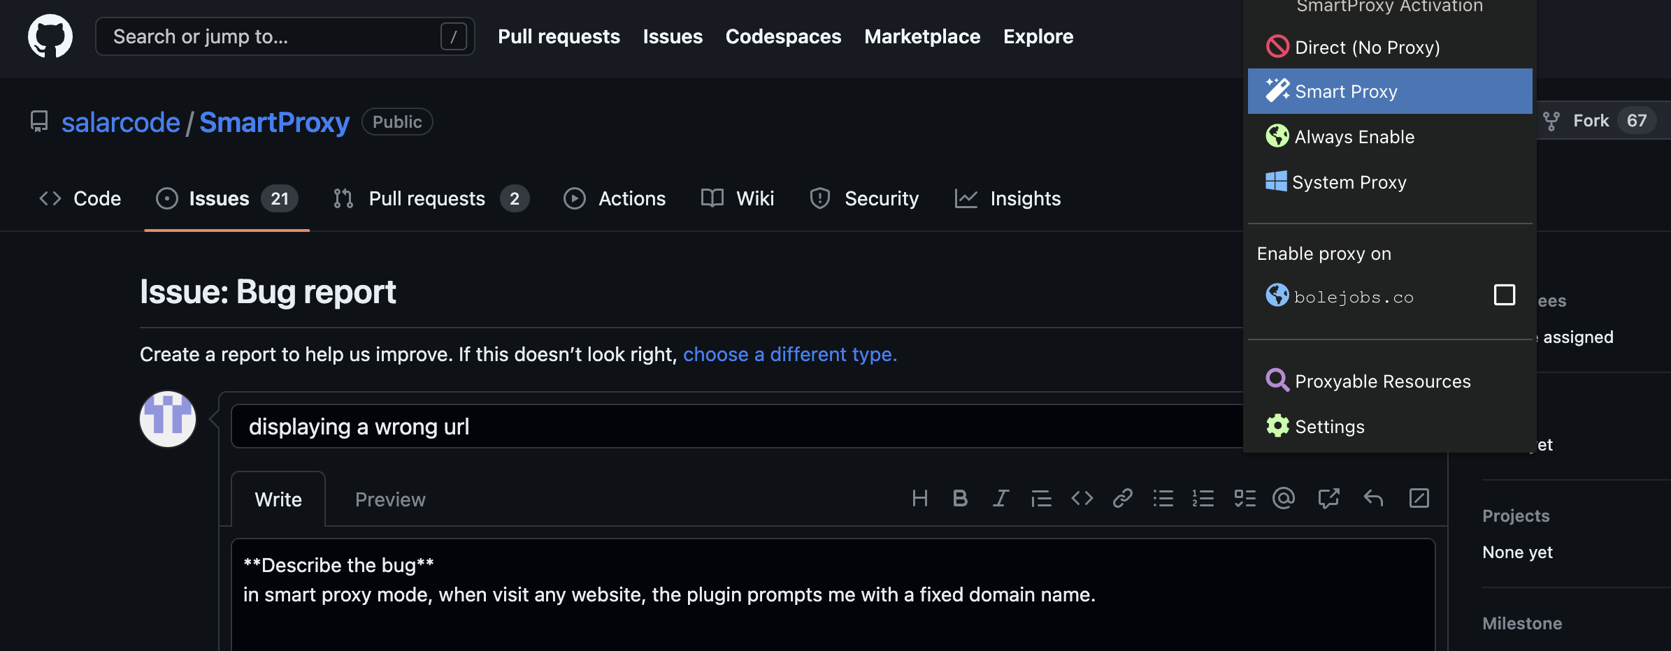This screenshot has width=1671, height=651.
Task: Navigate to the Marketplace menu item
Action: click(x=922, y=36)
